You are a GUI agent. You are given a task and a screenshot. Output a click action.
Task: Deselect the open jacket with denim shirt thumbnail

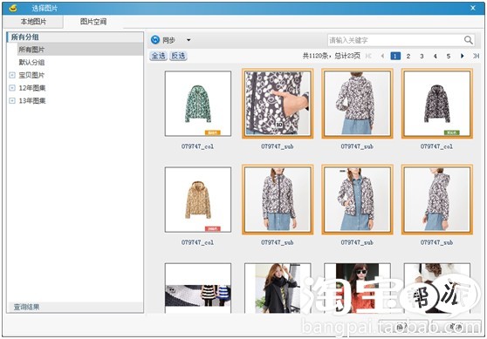click(357, 200)
